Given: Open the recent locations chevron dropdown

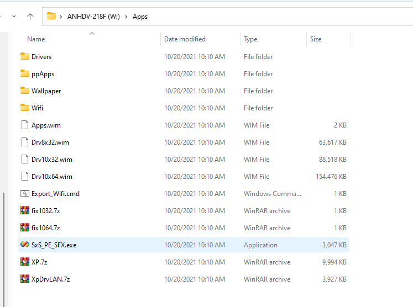Looking at the screenshot, I should (14, 17).
